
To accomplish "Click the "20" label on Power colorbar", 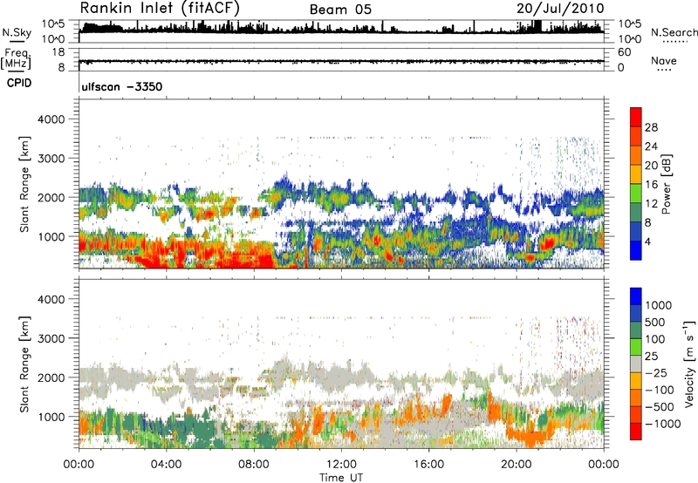I will [651, 166].
